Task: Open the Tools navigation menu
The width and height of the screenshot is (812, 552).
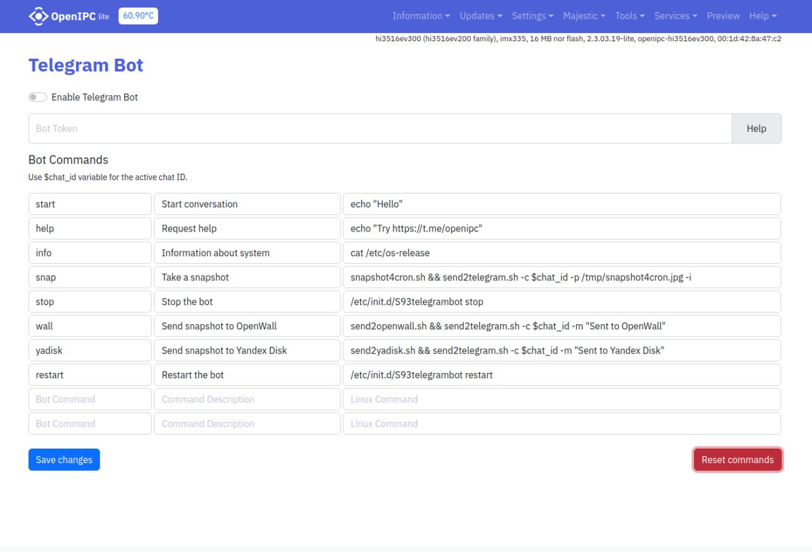Action: pyautogui.click(x=629, y=16)
